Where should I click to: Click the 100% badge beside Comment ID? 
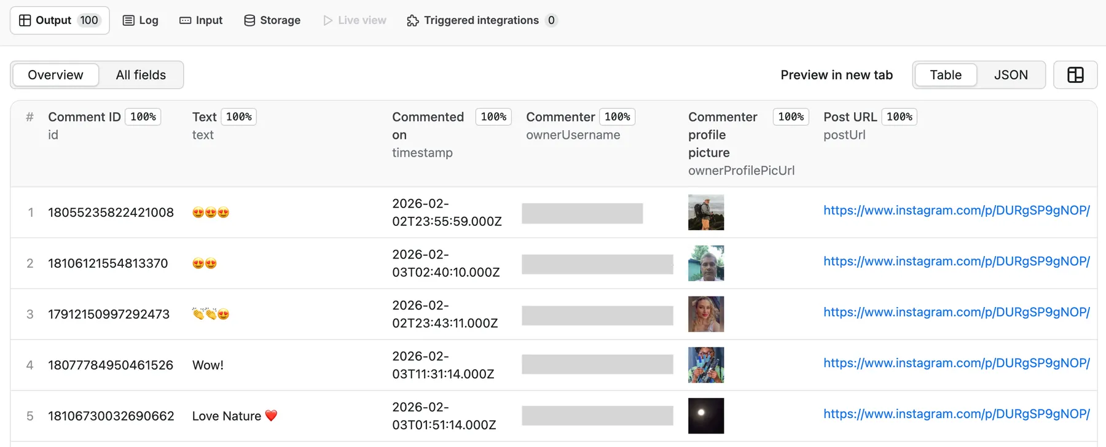[x=143, y=117]
